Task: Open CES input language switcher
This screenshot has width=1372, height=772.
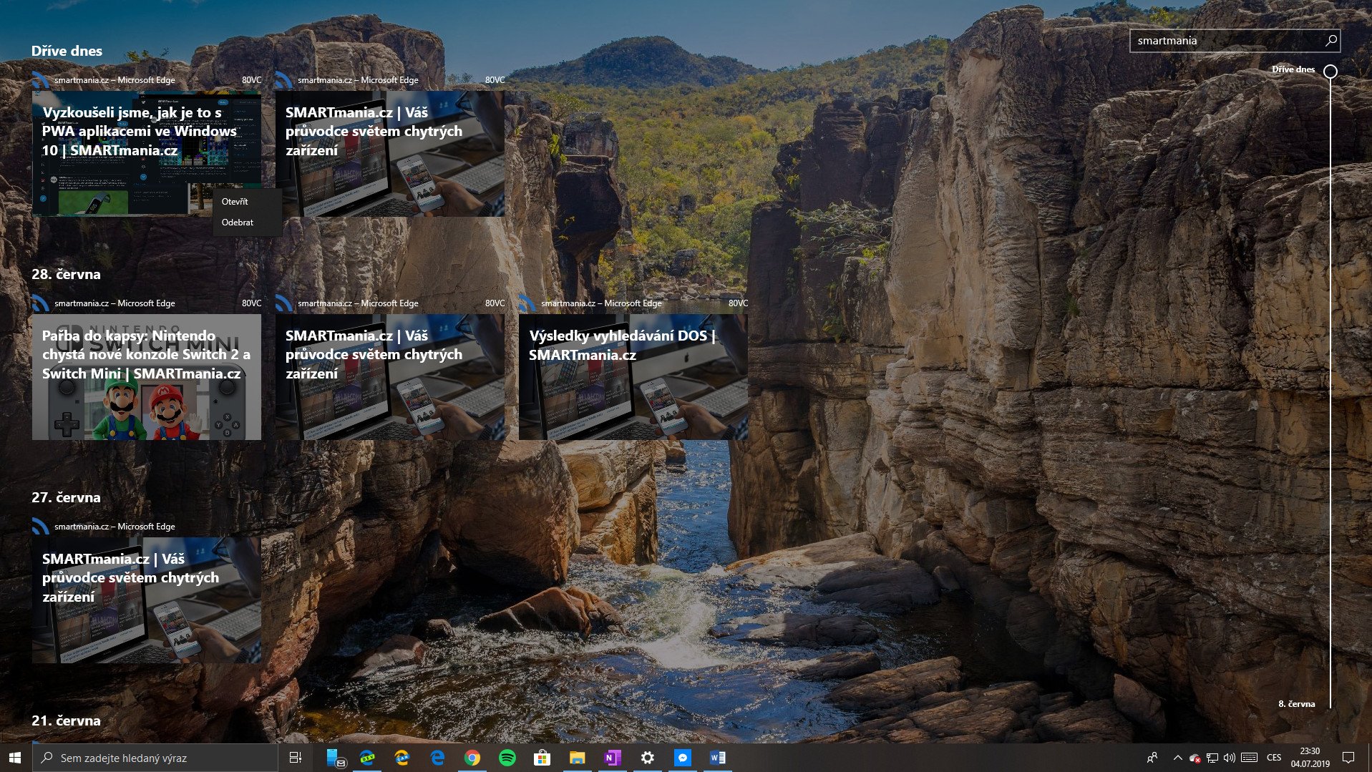Action: [1274, 758]
